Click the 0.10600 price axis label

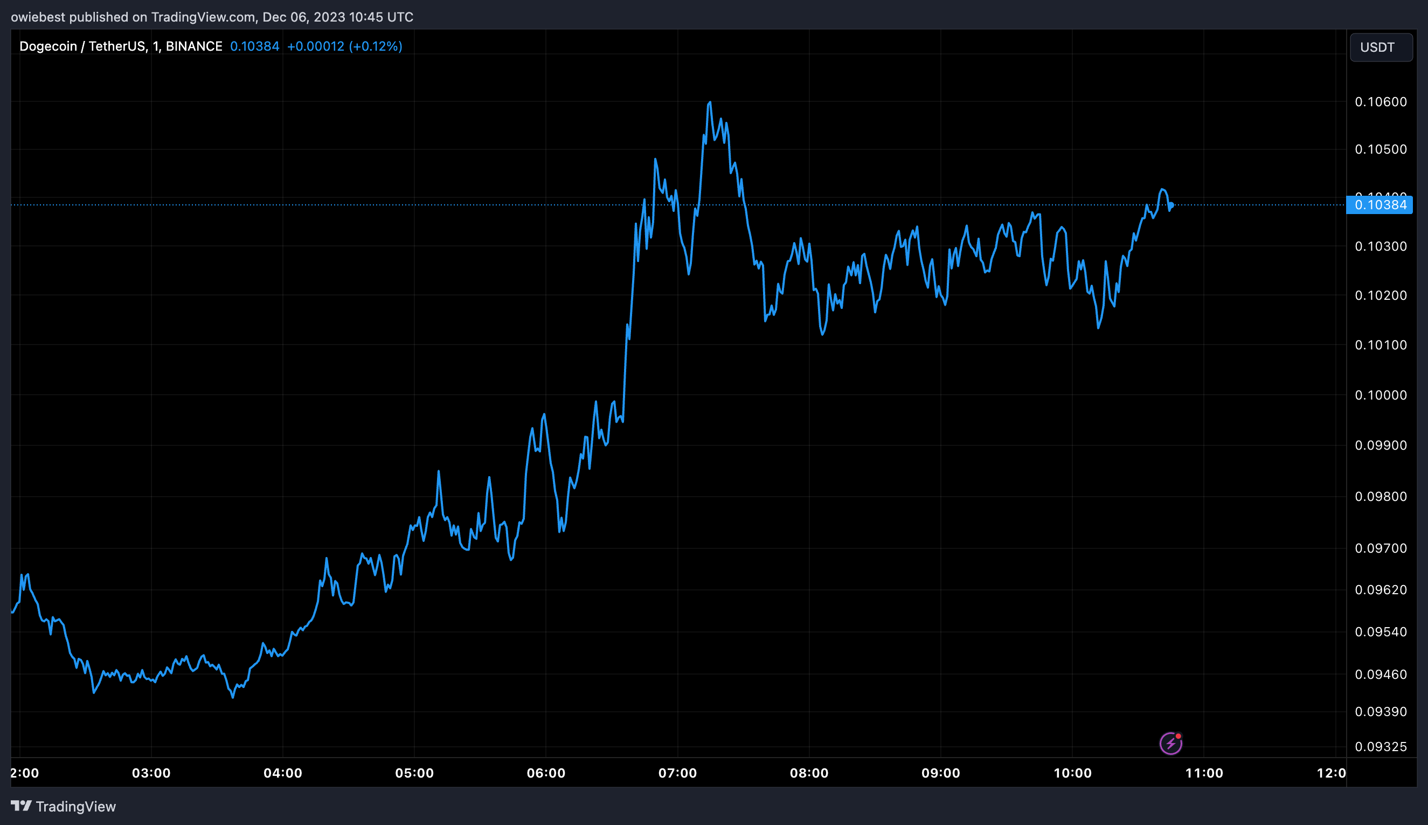pyautogui.click(x=1381, y=102)
